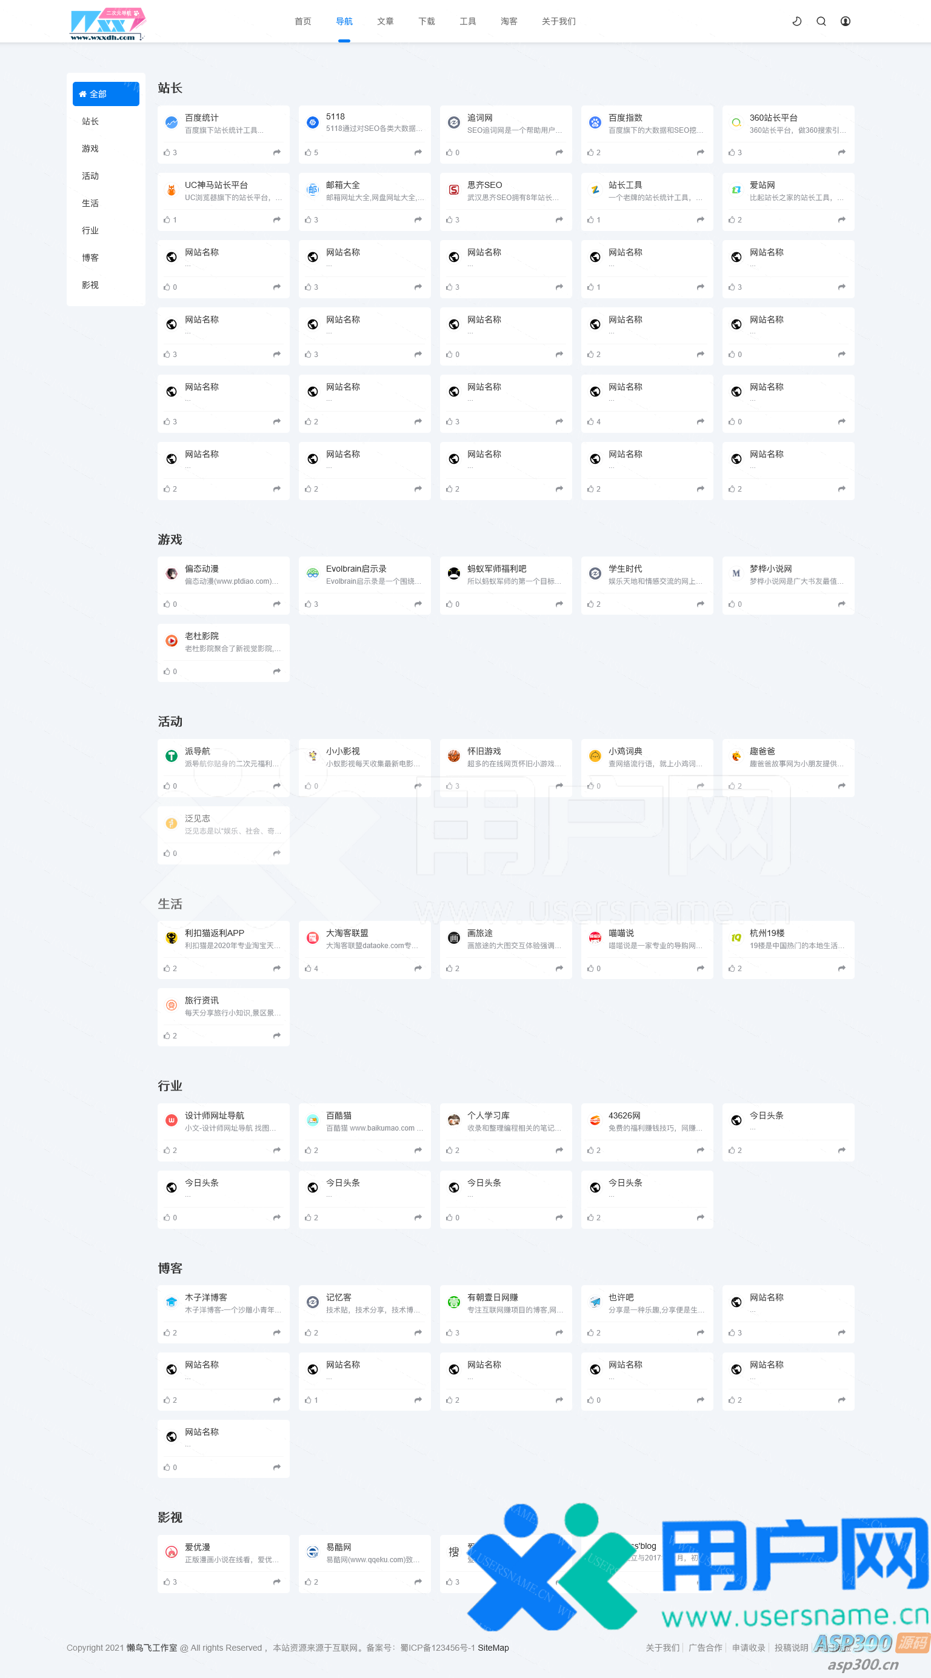Open search via the magnifier icon
Screen dimensions: 931x1678
821,21
